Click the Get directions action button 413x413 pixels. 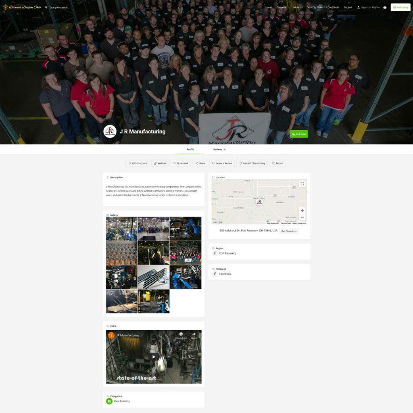138,163
